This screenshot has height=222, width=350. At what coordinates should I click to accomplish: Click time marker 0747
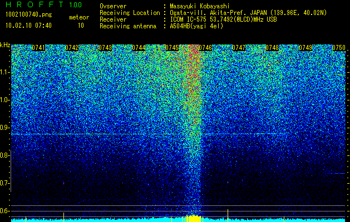(239, 48)
